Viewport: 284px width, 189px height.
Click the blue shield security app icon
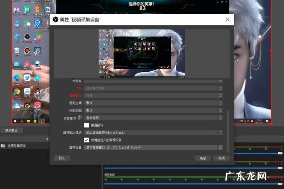37,23
